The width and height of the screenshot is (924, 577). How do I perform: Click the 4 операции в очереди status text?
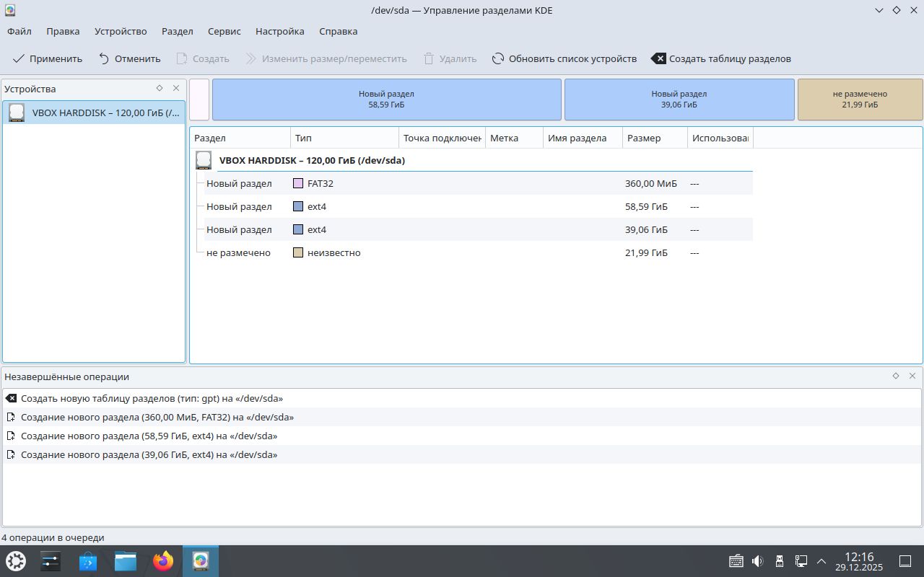click(x=53, y=537)
